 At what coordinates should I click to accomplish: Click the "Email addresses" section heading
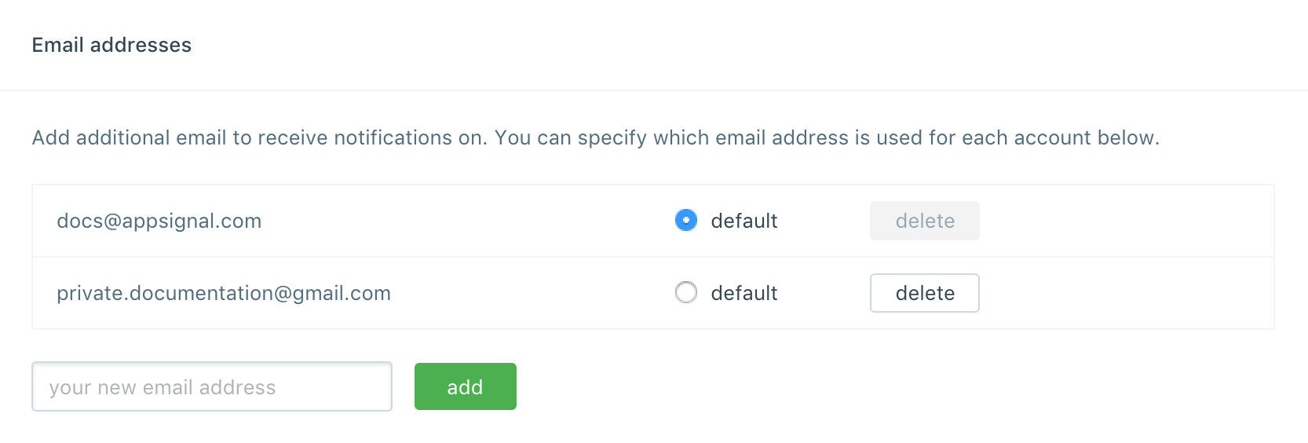coord(111,45)
